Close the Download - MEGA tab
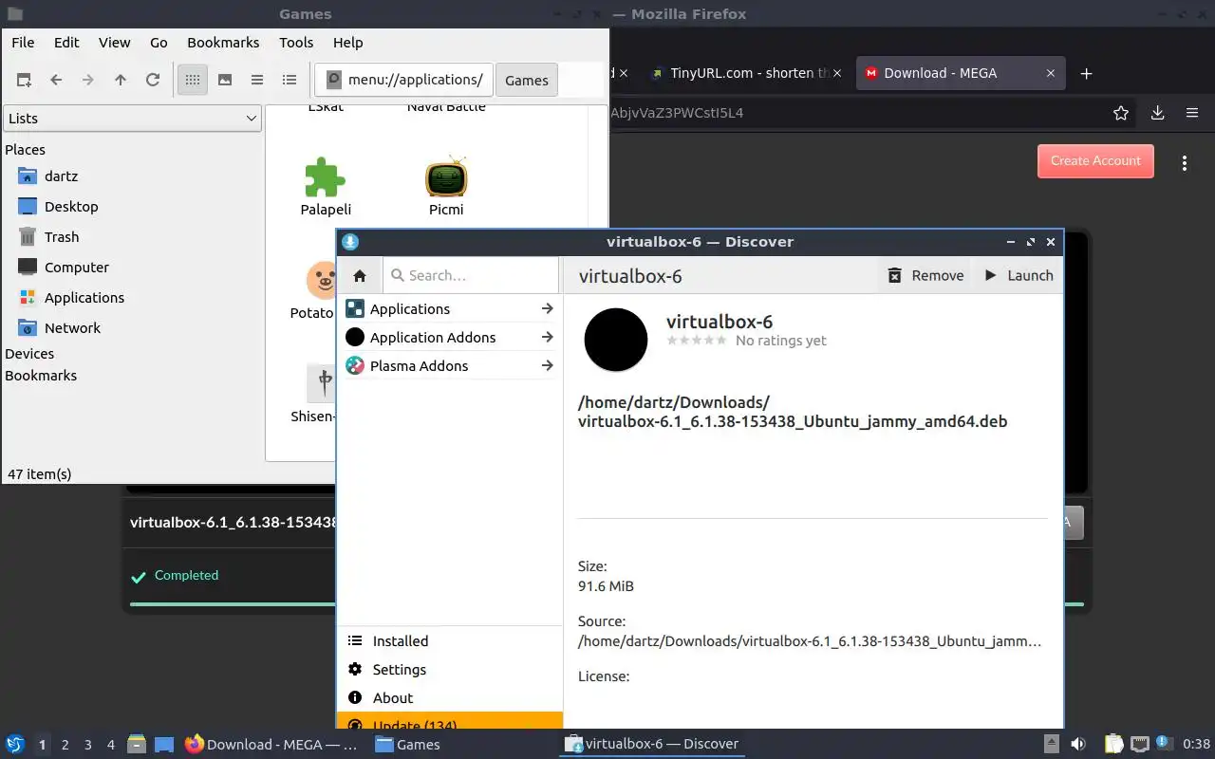This screenshot has width=1215, height=759. coord(1051,73)
